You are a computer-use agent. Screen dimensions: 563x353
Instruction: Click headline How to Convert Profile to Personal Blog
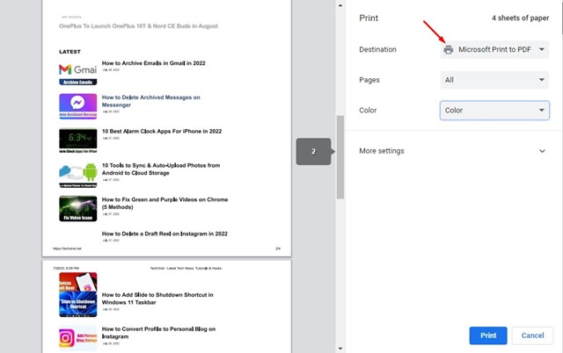pos(158,333)
